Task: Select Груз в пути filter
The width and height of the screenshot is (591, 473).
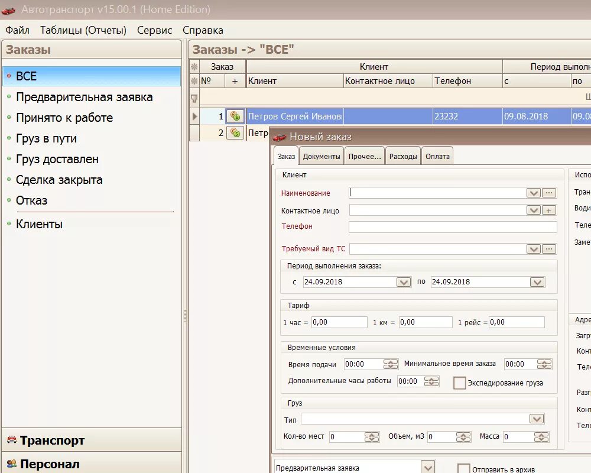Action: (x=46, y=139)
